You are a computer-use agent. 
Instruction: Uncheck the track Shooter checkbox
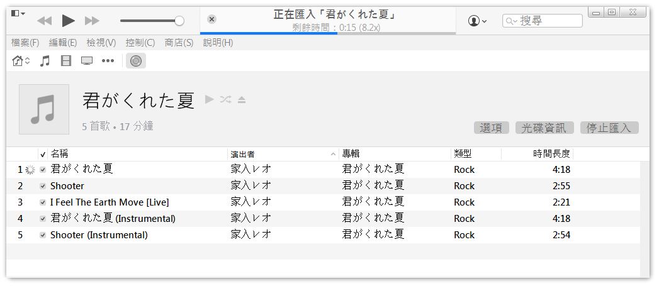(x=43, y=186)
